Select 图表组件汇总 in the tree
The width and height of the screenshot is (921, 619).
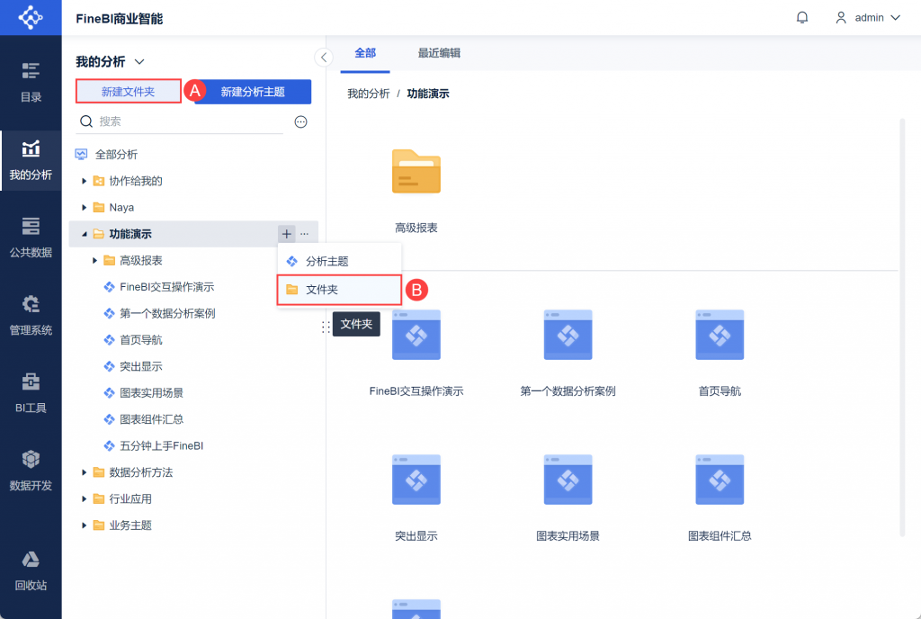pos(151,418)
